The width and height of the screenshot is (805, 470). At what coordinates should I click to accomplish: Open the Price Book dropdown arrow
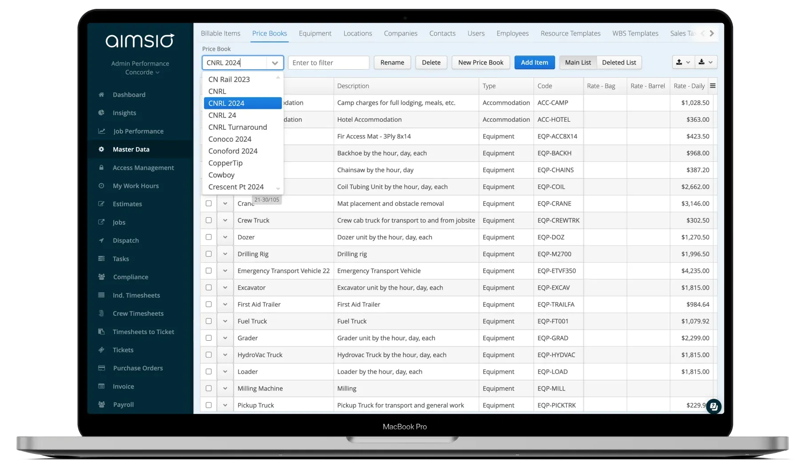click(x=275, y=63)
